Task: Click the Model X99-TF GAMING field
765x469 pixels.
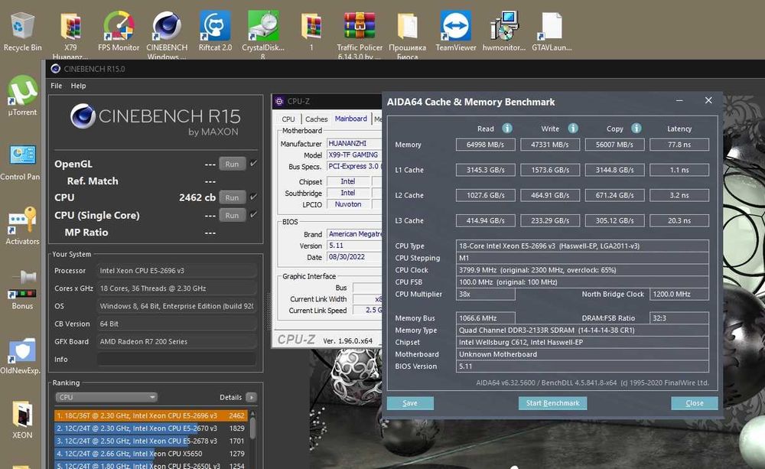Action: 353,155
